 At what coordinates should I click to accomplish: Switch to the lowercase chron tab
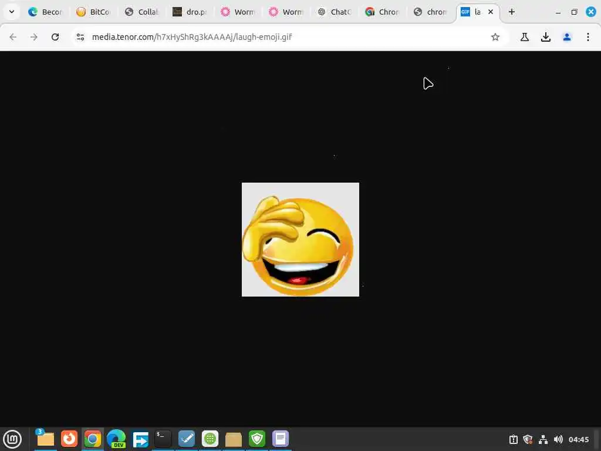[x=430, y=12]
